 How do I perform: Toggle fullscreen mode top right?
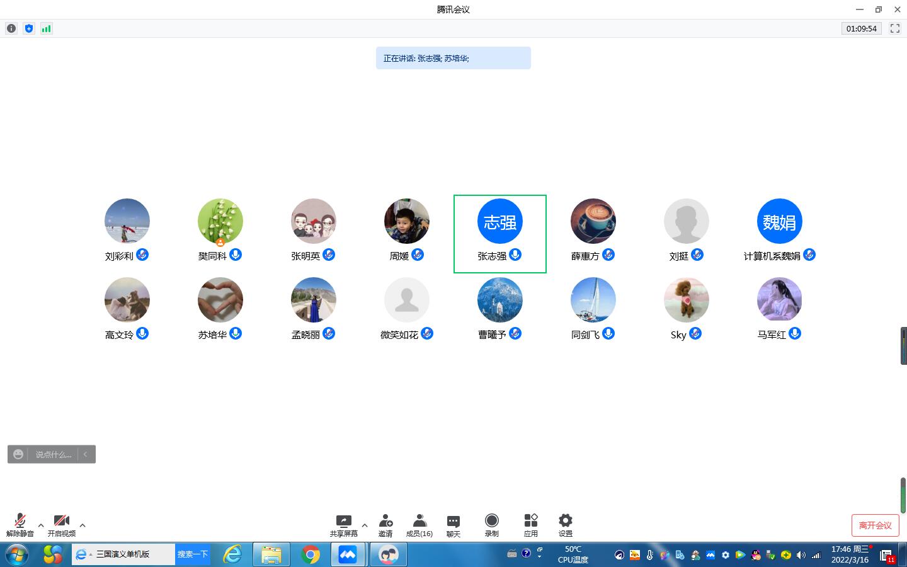pyautogui.click(x=895, y=28)
